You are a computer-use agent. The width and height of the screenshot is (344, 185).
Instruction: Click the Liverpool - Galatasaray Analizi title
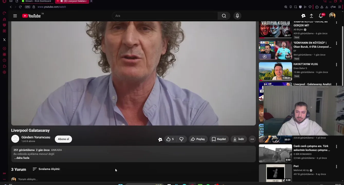coord(312,84)
